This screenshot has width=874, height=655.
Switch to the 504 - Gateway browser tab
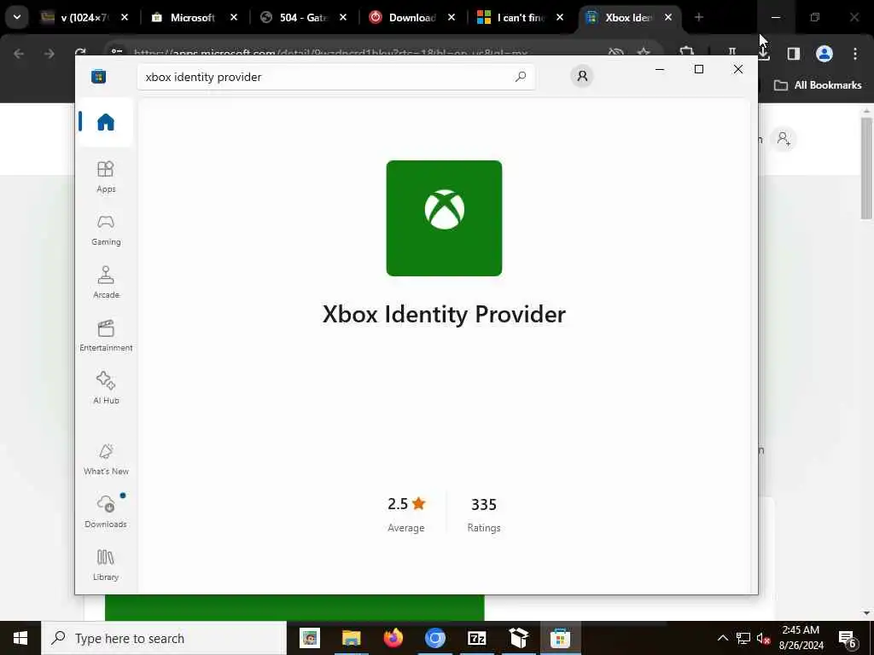304,17
